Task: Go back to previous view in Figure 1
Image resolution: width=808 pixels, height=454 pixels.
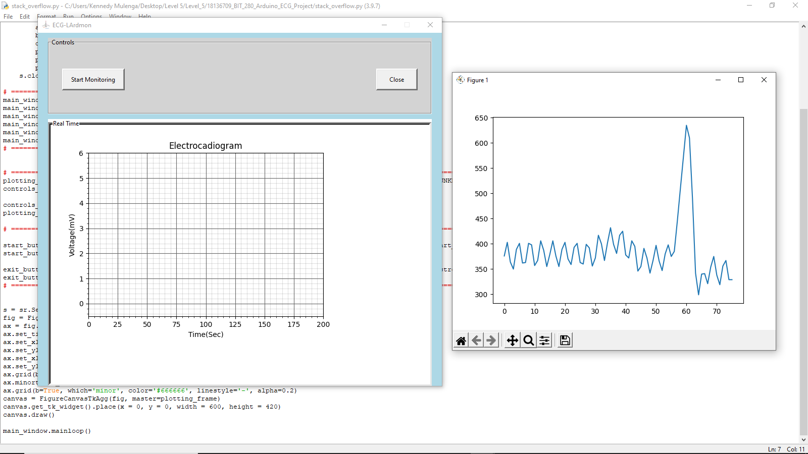Action: click(x=476, y=340)
